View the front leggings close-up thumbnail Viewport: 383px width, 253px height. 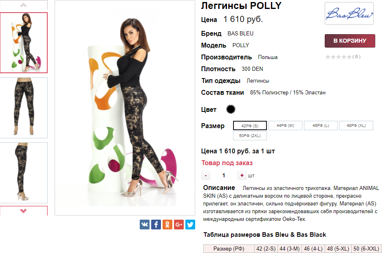click(x=24, y=108)
